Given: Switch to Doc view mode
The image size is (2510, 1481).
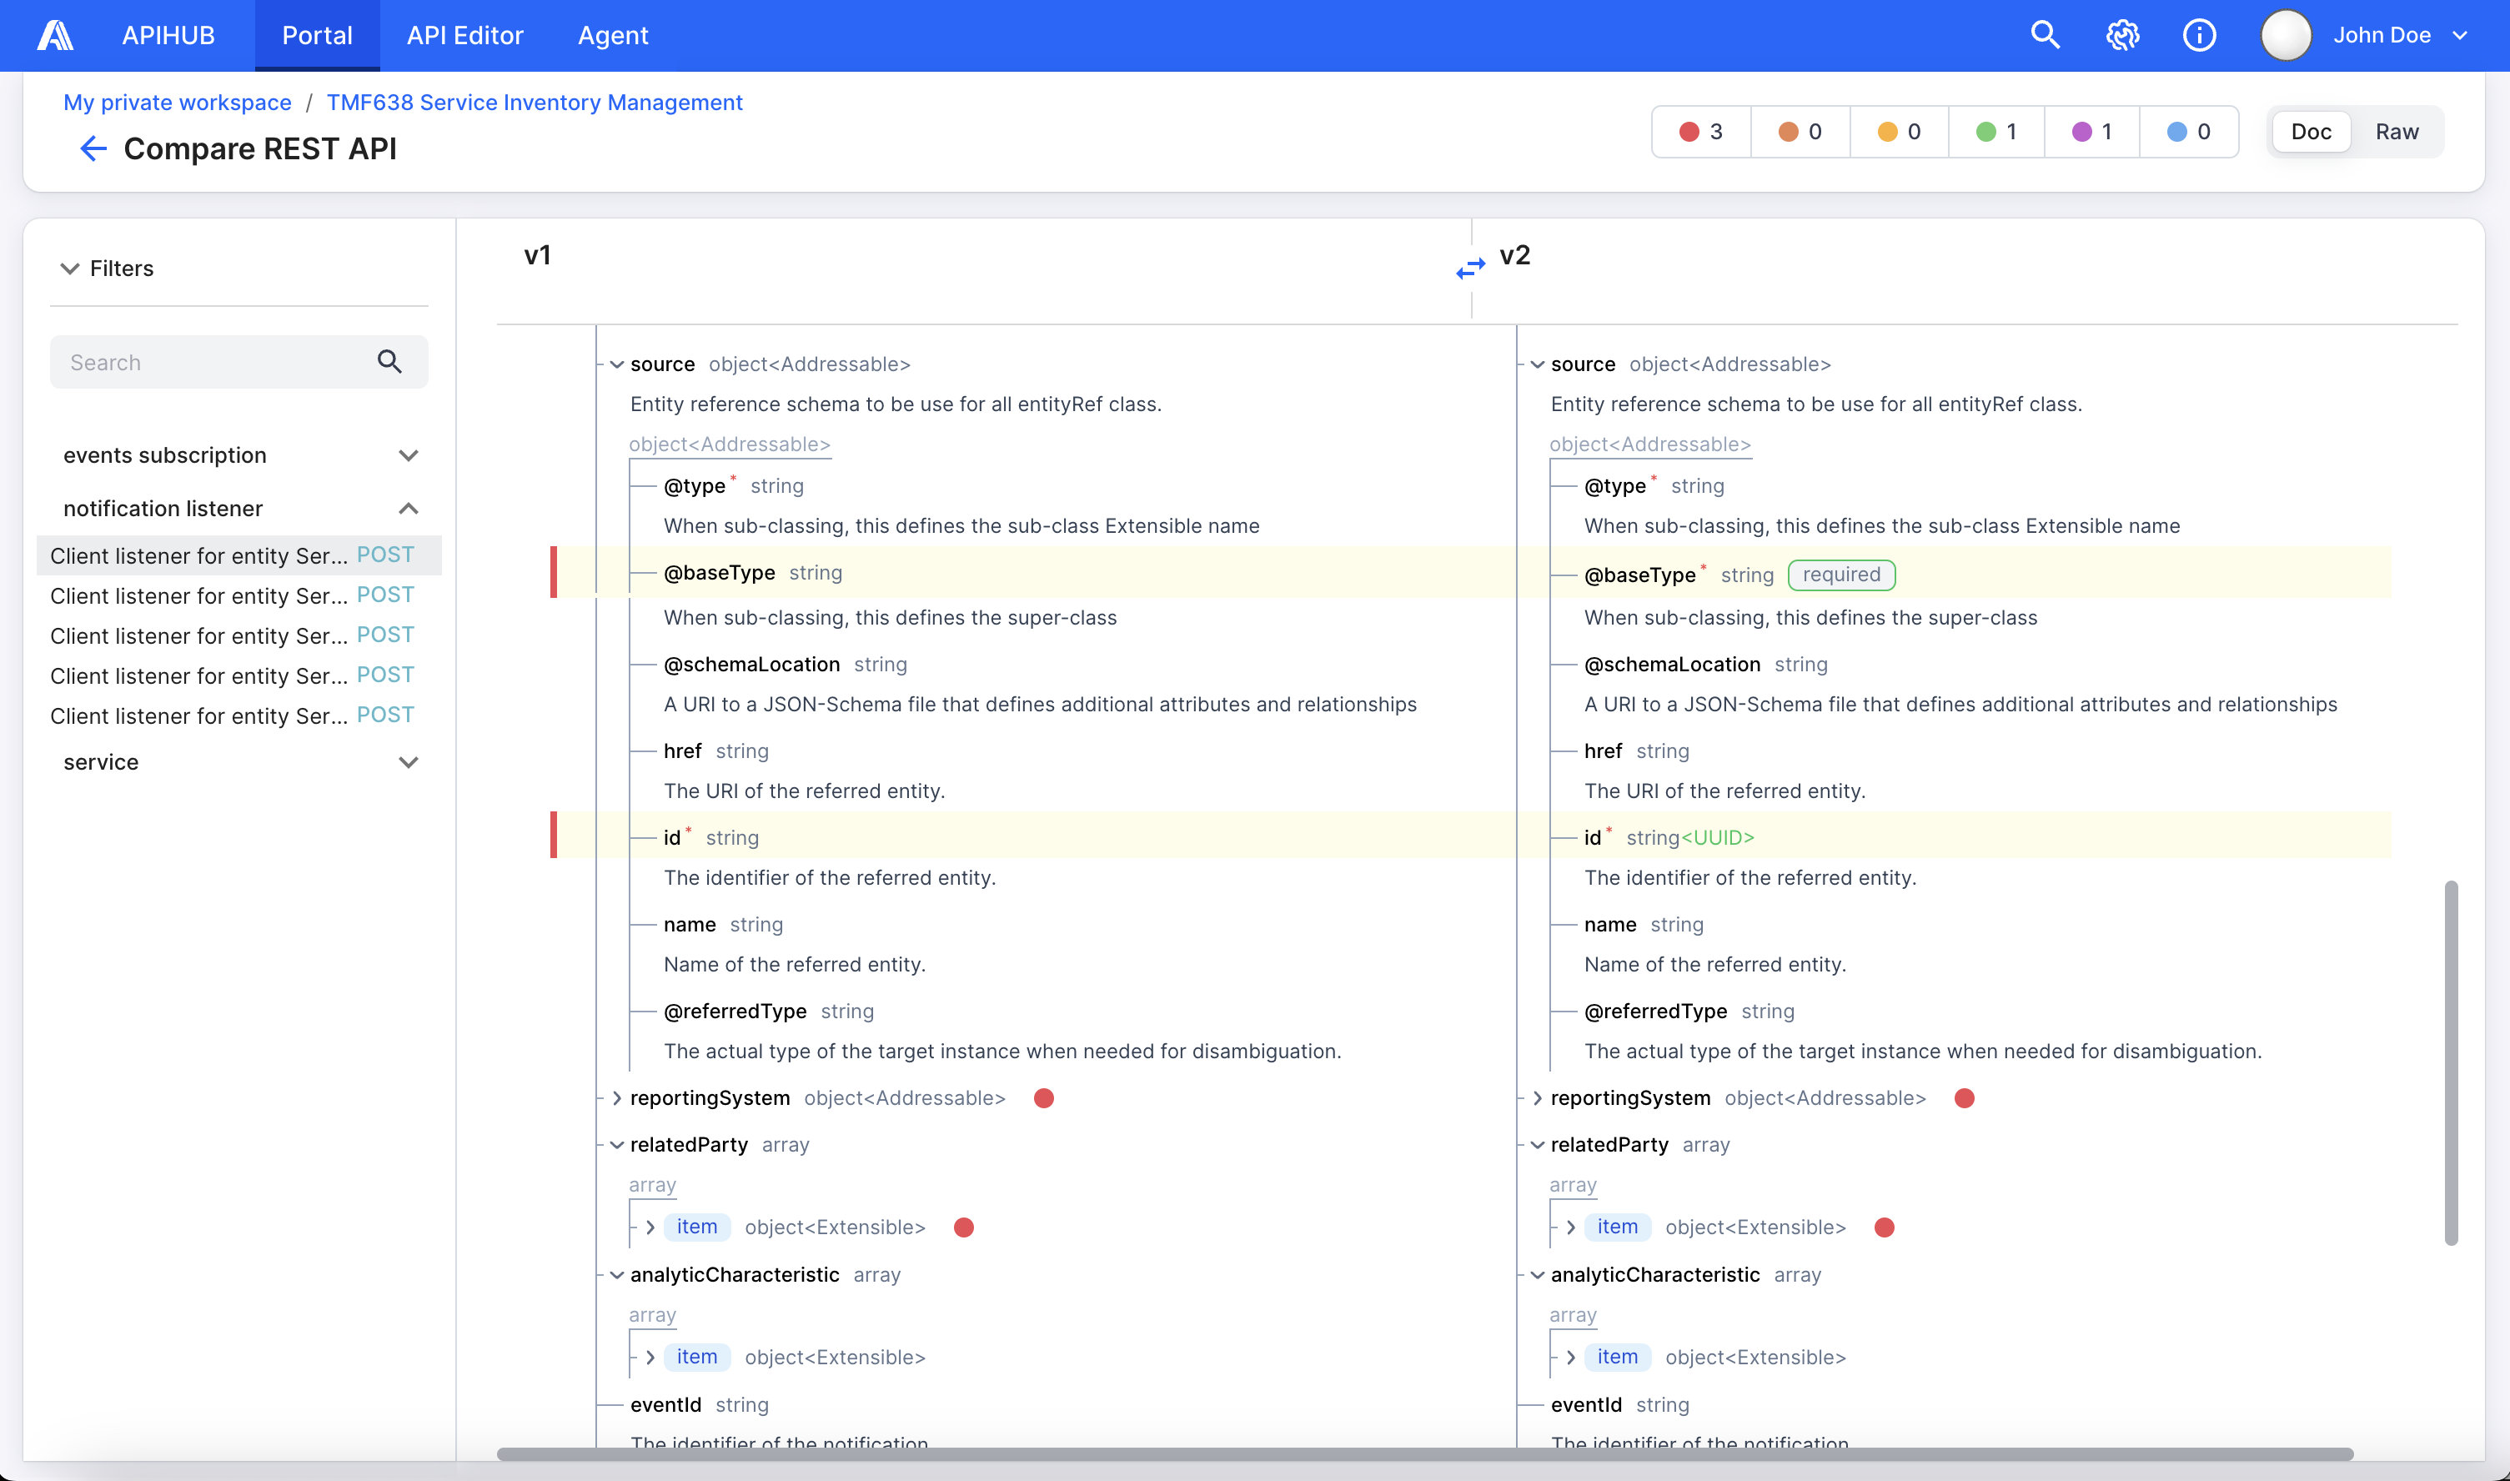Looking at the screenshot, I should point(2311,132).
